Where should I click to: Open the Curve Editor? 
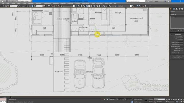pyautogui.click(x=89, y=6)
